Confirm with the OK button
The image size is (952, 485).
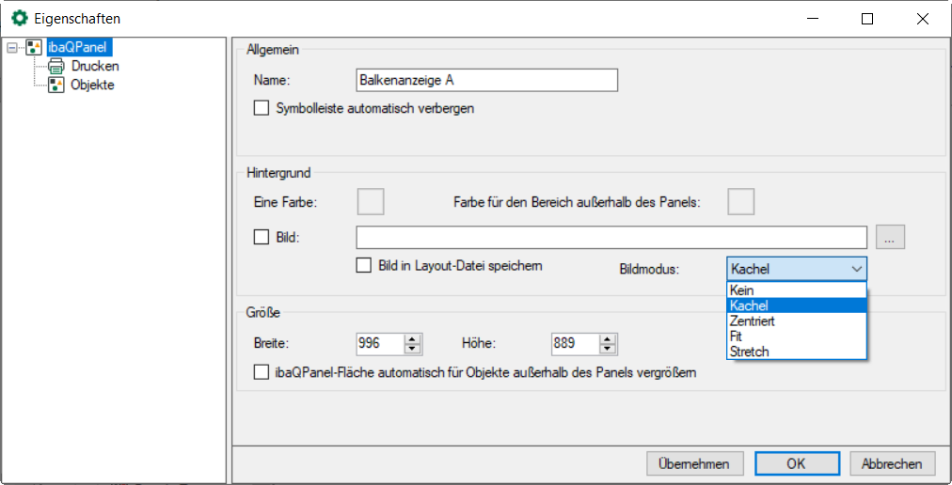coord(796,463)
